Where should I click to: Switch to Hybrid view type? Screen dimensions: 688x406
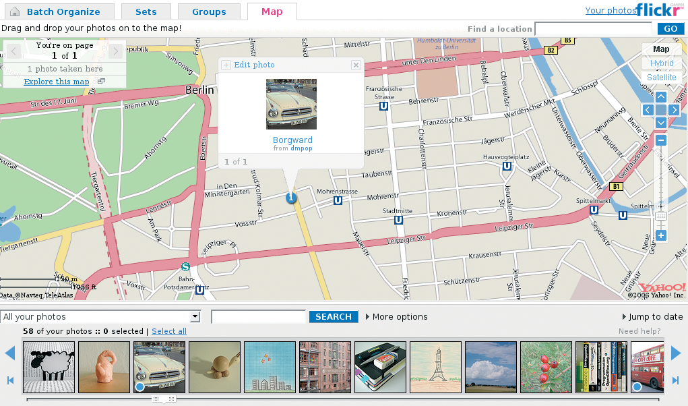(661, 63)
